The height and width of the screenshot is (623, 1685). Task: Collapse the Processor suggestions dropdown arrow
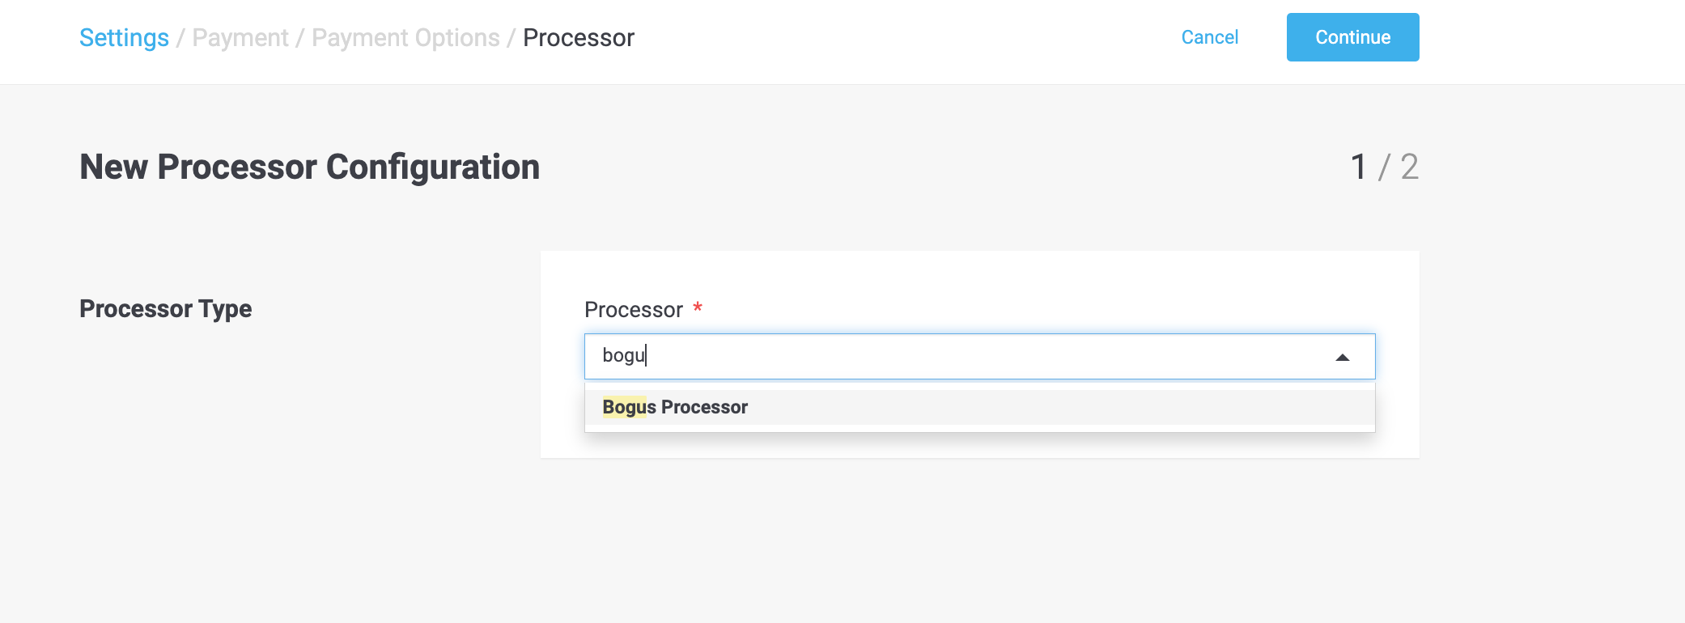click(1342, 356)
